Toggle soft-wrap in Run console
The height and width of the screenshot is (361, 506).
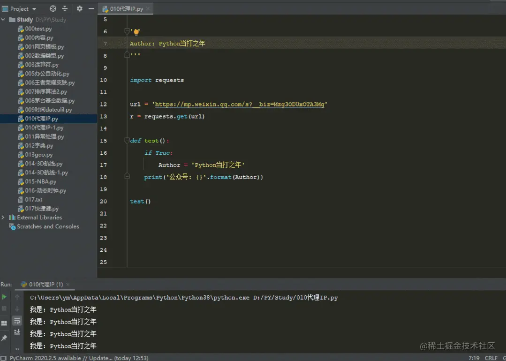[x=17, y=321]
